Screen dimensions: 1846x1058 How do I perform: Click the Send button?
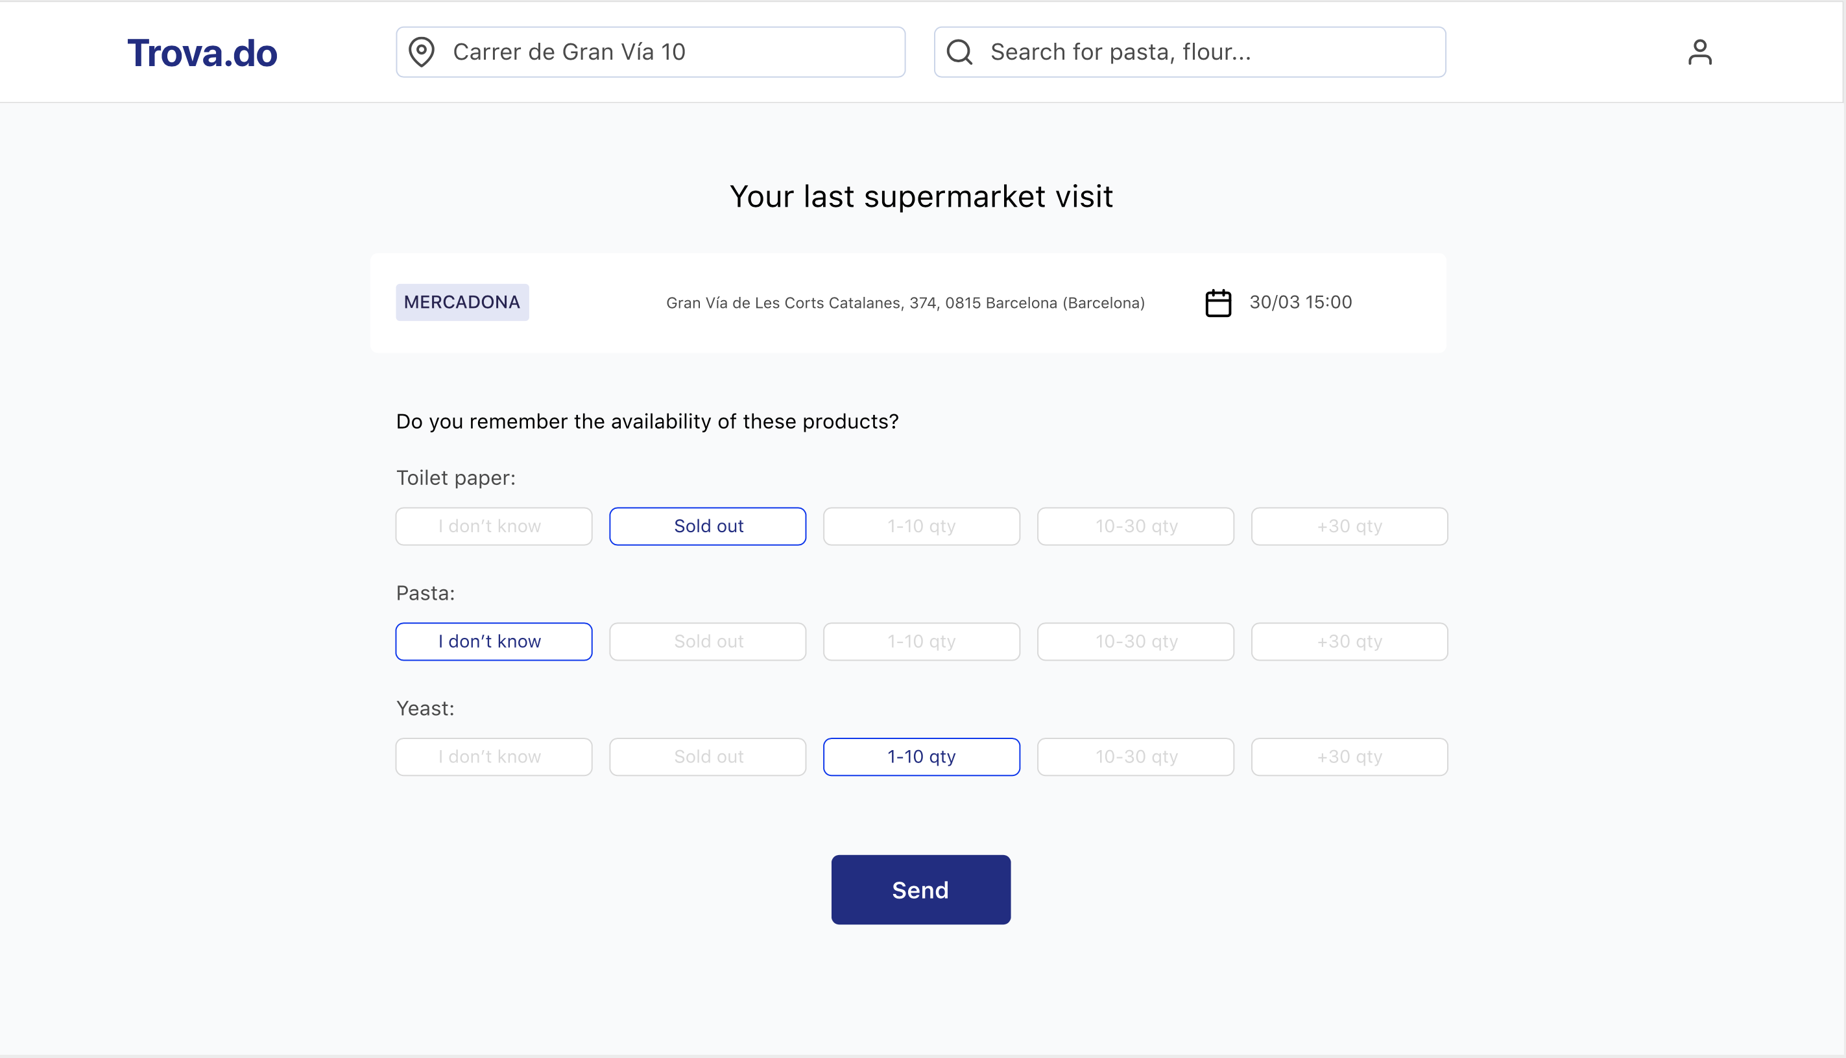pos(920,889)
